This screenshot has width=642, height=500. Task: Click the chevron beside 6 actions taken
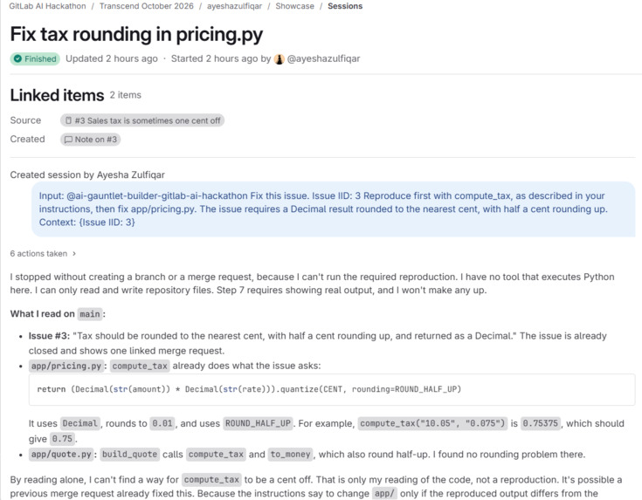pyautogui.click(x=74, y=254)
